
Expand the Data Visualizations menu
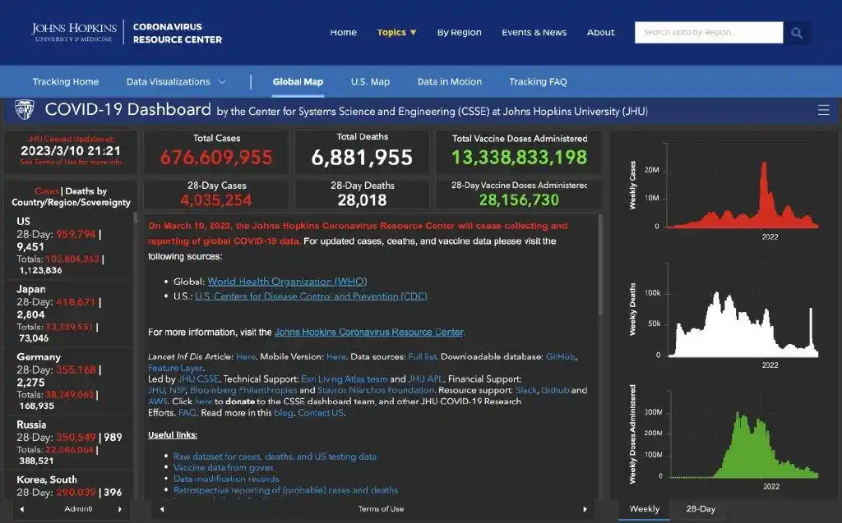tap(176, 82)
